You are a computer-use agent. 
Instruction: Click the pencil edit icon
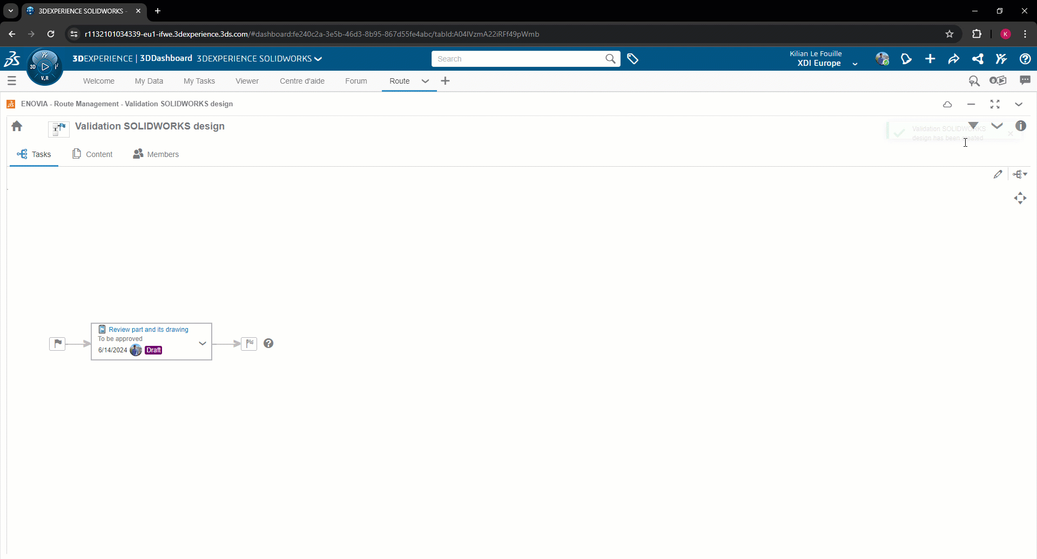998,174
